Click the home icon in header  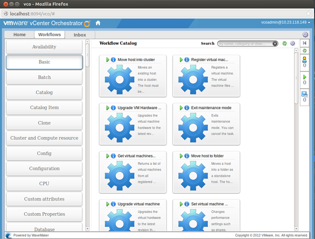98,23
